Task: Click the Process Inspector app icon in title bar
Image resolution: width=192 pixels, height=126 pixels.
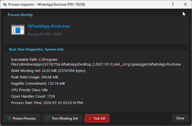Action: pos(5,4)
